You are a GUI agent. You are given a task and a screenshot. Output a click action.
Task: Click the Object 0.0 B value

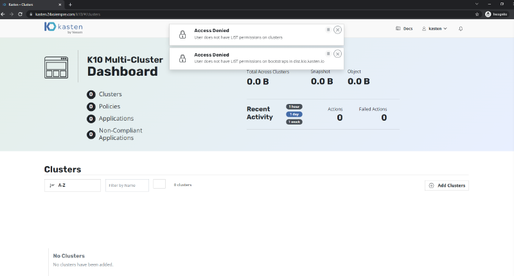[x=359, y=82]
